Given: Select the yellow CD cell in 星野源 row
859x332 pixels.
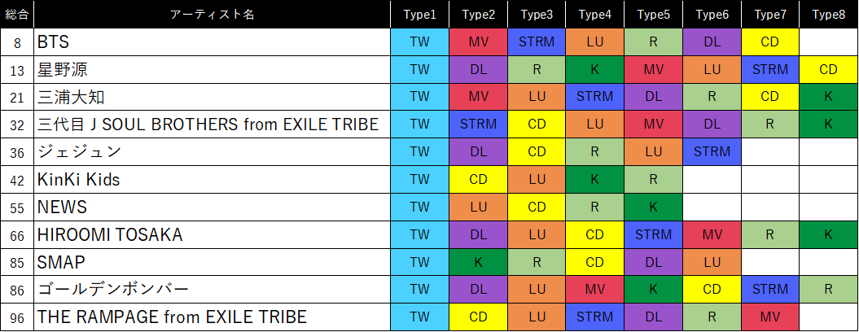Looking at the screenshot, I should (x=829, y=69).
